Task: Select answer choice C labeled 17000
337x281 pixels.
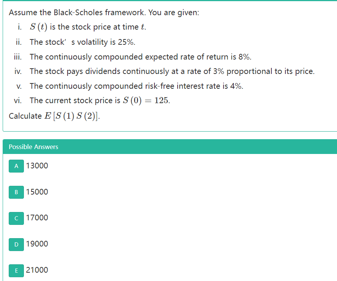Action: (x=37, y=218)
